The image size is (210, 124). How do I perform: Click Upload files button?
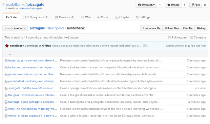point(172,28)
